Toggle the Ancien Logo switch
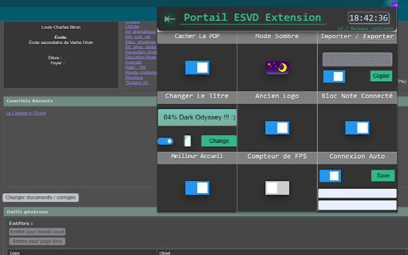 [277, 127]
